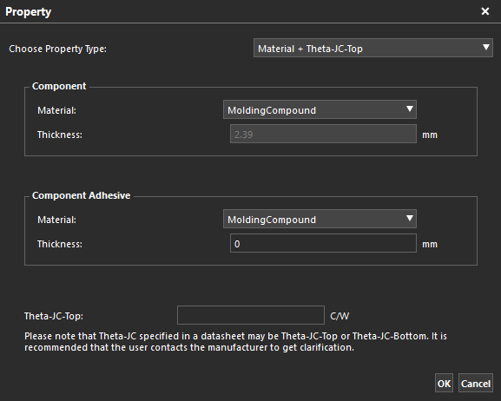Click the Component group heading
501x401 pixels.
pos(59,86)
